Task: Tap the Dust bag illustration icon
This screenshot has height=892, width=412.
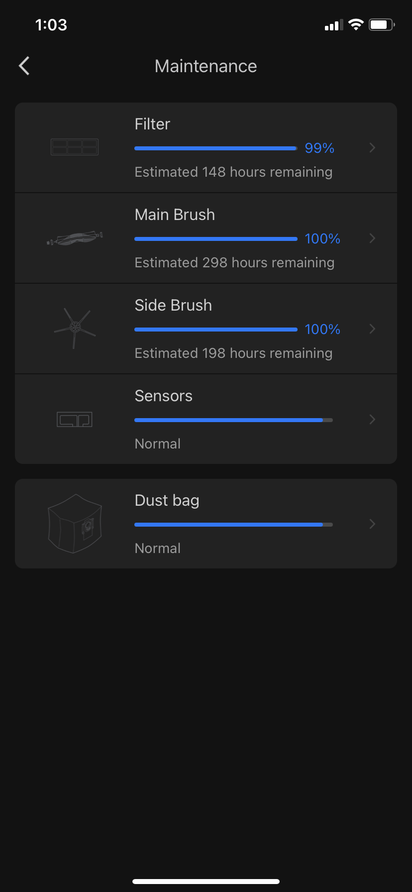Action: tap(75, 524)
